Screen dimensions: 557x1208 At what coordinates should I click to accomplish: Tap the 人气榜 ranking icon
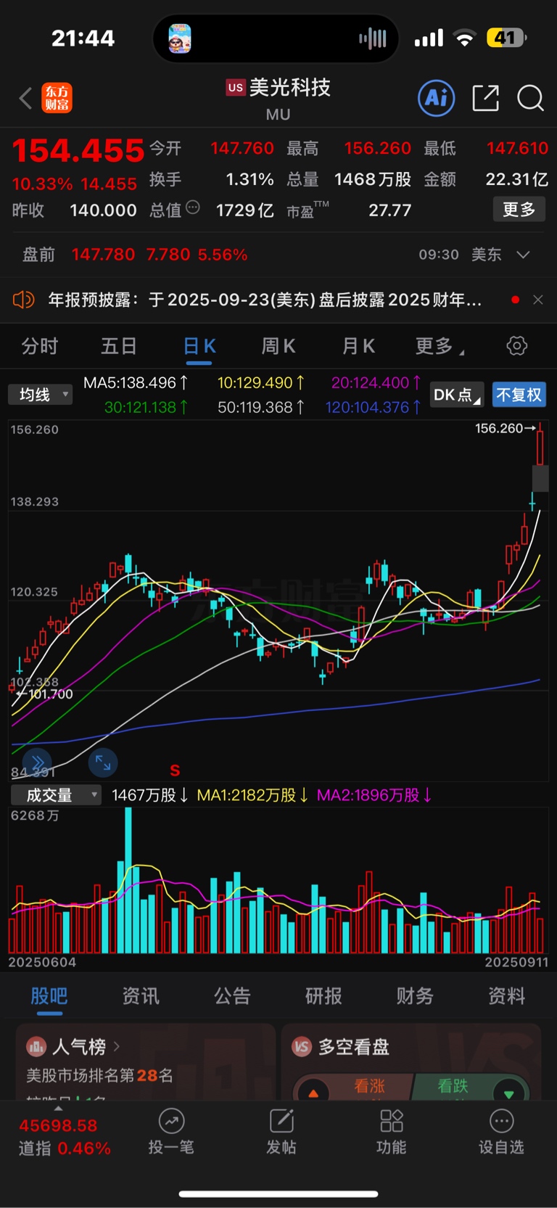[x=36, y=1047]
